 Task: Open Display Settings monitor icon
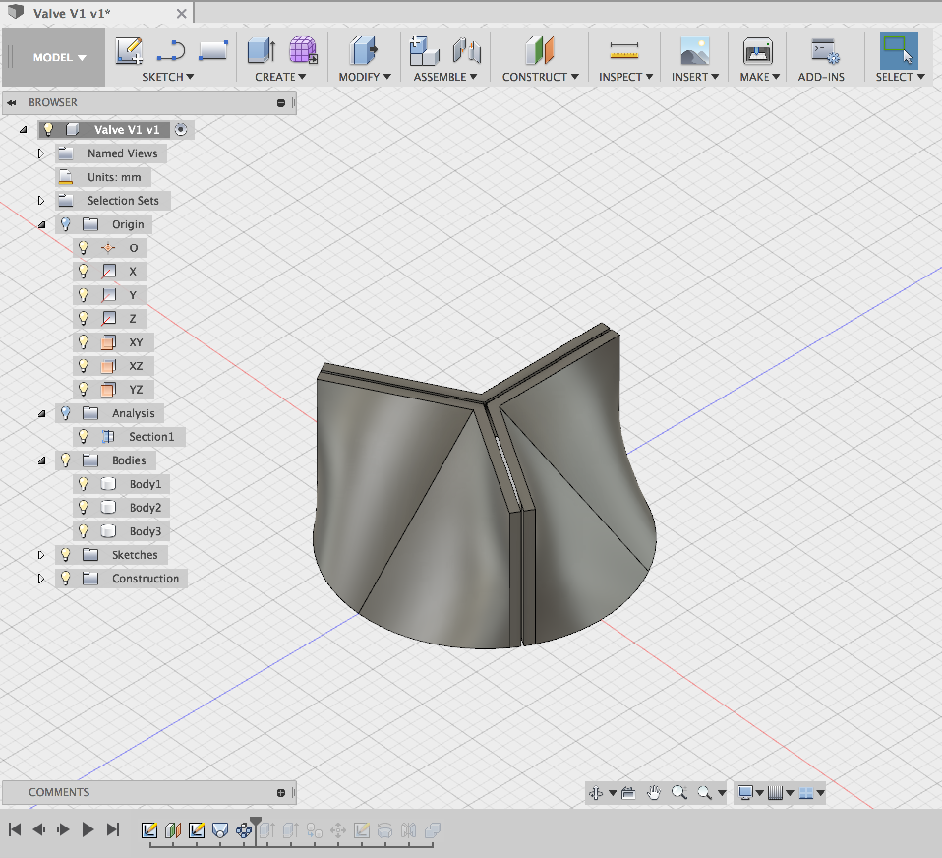click(745, 793)
